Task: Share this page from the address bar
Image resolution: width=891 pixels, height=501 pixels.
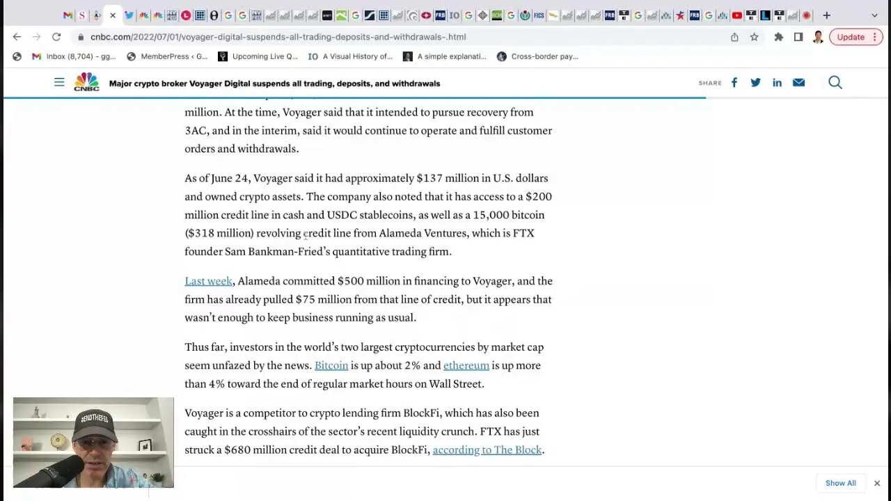Action: 734,37
